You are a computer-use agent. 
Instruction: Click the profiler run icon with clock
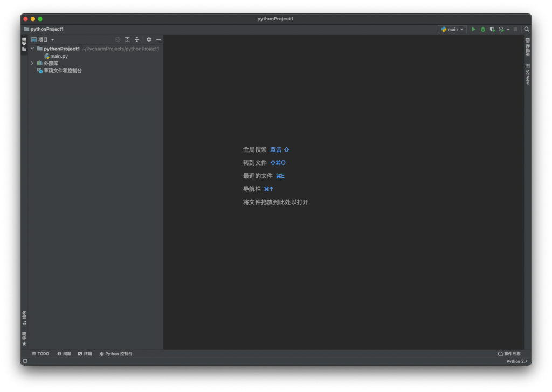coord(501,29)
